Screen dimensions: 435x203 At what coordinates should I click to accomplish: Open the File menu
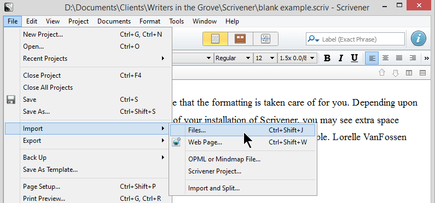pyautogui.click(x=13, y=21)
